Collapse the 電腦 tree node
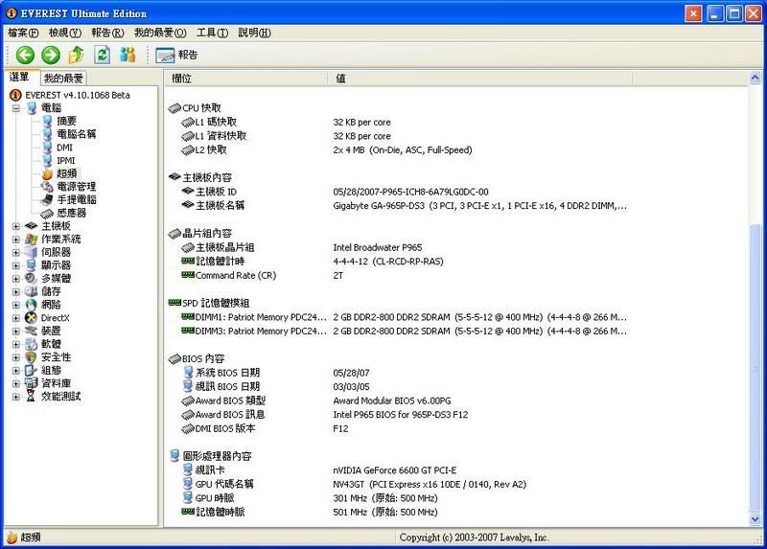This screenshot has height=549, width=767. tap(16, 108)
